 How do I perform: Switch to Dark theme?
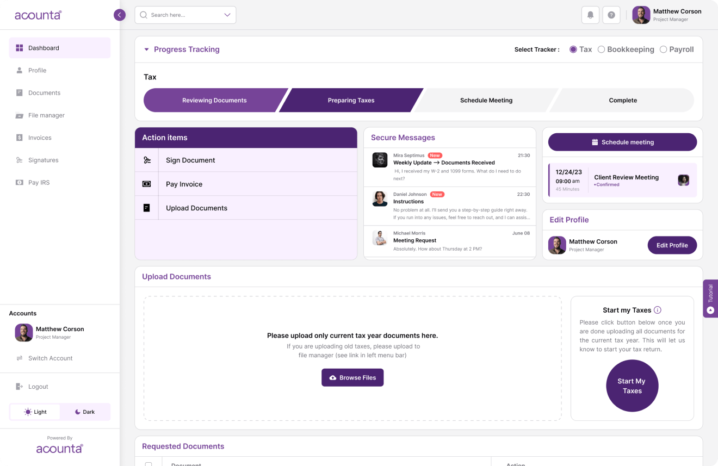85,412
